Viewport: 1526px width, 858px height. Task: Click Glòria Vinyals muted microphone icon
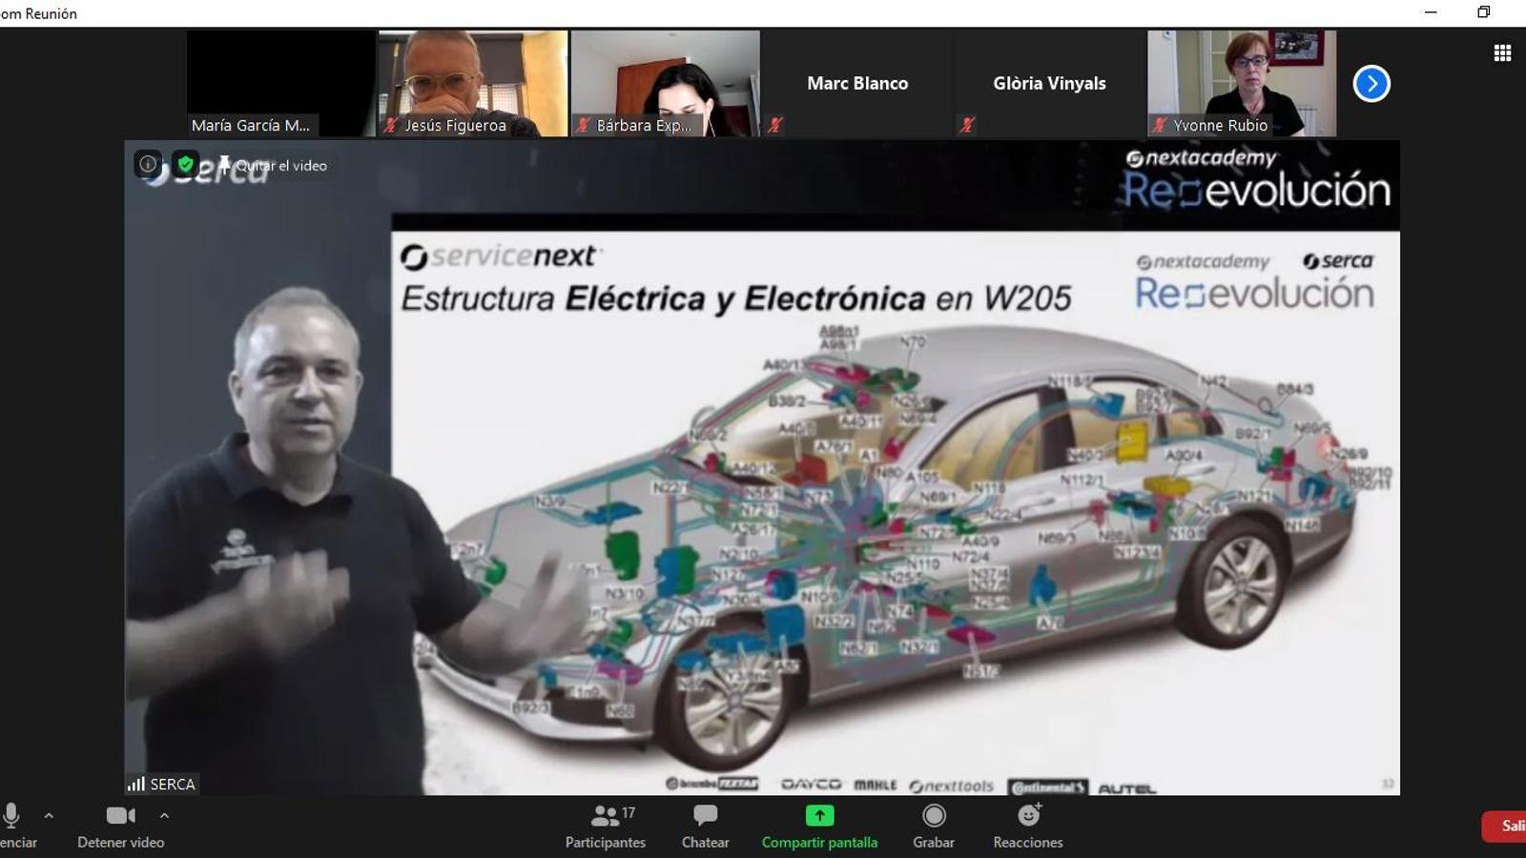pyautogui.click(x=967, y=125)
